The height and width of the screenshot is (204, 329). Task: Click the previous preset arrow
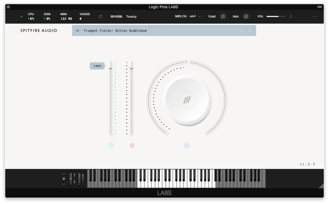tap(242, 30)
